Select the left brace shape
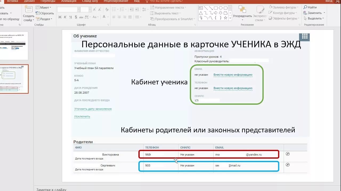Image resolution: width=341 pixels, height=191 pixels. click(x=216, y=18)
